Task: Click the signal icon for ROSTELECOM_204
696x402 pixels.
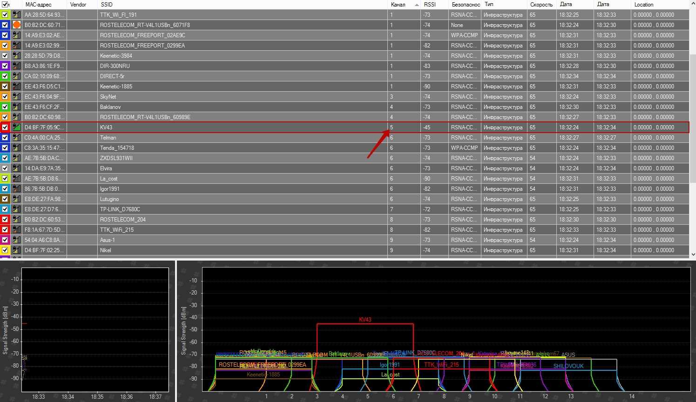Action: pyautogui.click(x=16, y=220)
